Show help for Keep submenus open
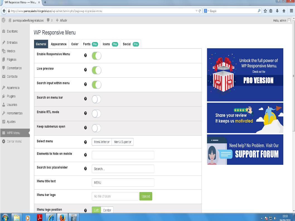This screenshot has height=221, width=295. click(x=85, y=127)
